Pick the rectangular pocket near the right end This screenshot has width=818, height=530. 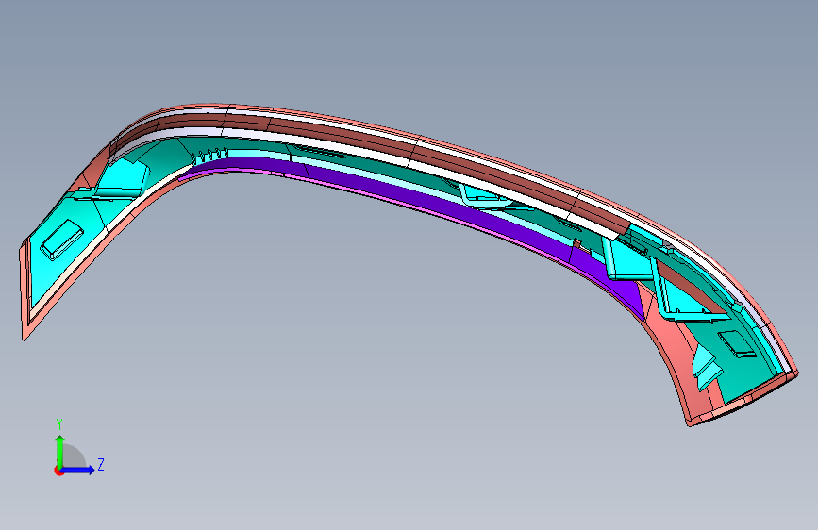click(x=737, y=344)
